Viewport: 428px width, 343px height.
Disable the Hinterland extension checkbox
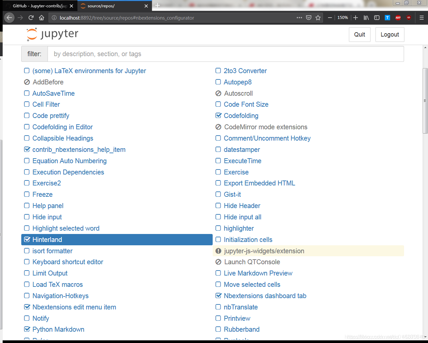(27, 239)
